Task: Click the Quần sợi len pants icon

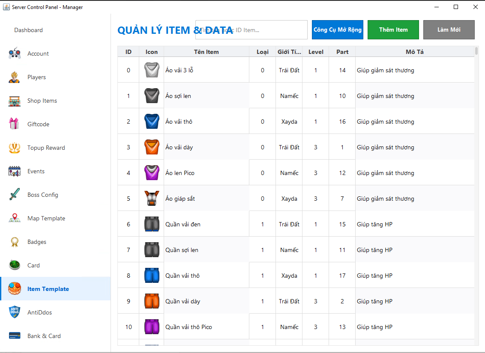Action: click(x=152, y=249)
